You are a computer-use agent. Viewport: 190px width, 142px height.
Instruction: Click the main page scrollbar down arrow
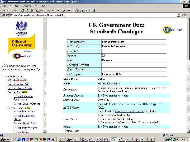point(188,131)
